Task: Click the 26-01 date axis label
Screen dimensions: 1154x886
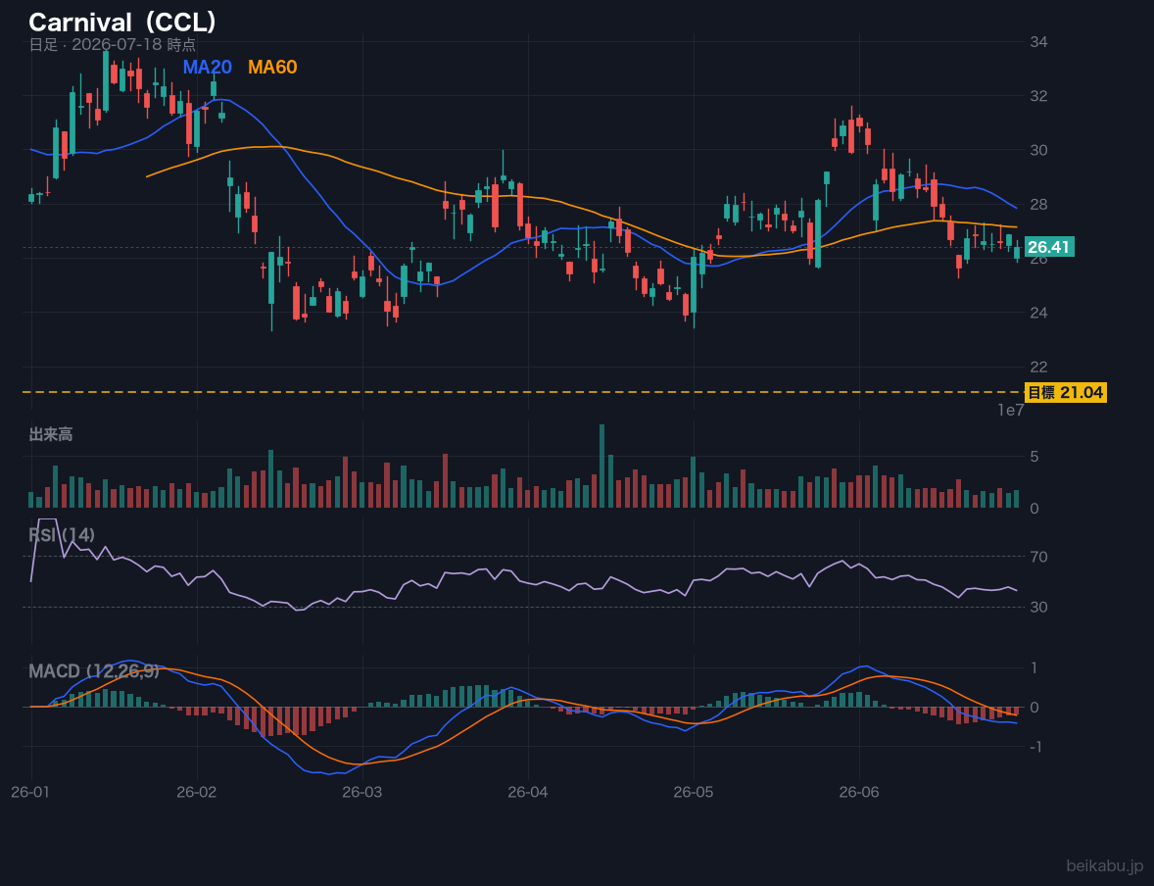Action: tap(30, 793)
